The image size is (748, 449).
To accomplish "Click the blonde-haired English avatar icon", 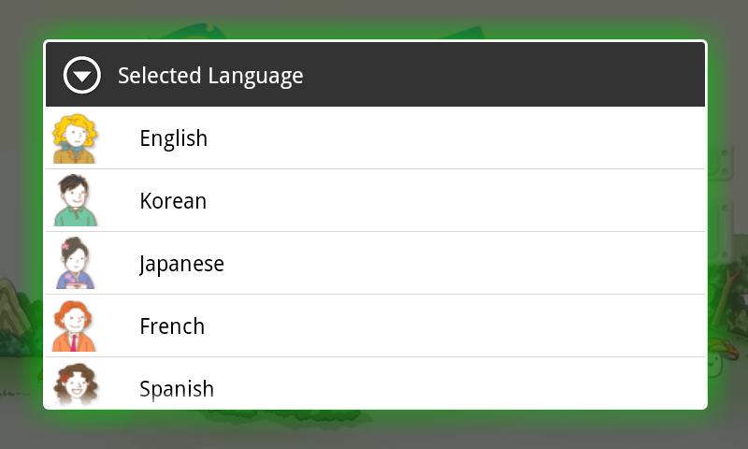I will [75, 138].
